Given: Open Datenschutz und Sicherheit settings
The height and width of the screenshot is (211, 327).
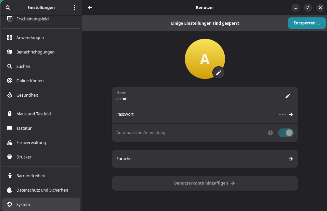Looking at the screenshot, I should click(x=42, y=190).
